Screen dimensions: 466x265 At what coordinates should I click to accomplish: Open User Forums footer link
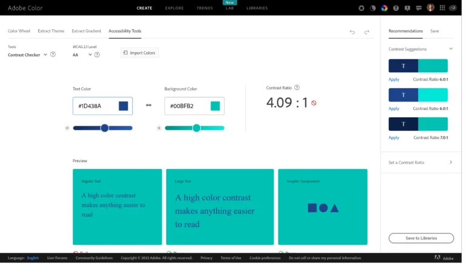click(x=58, y=260)
